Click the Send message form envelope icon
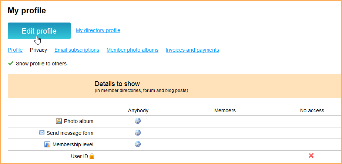Viewport: 342px width, 164px height. tap(42, 133)
